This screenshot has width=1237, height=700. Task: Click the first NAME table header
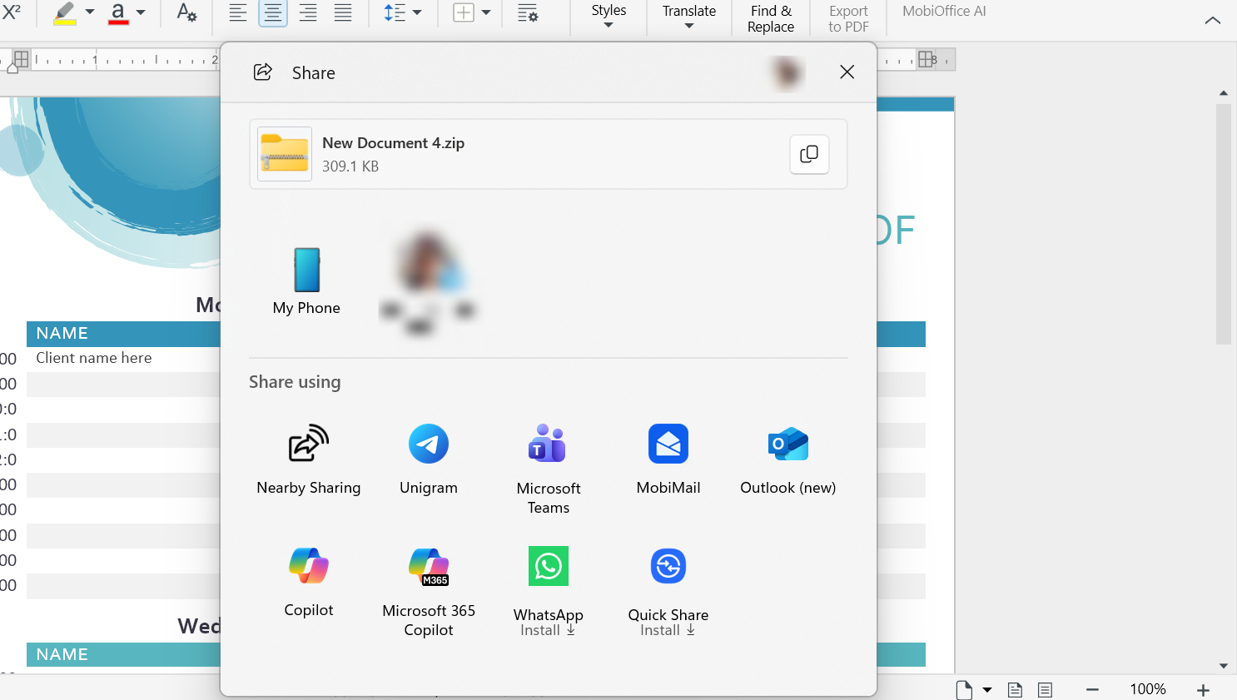click(62, 333)
